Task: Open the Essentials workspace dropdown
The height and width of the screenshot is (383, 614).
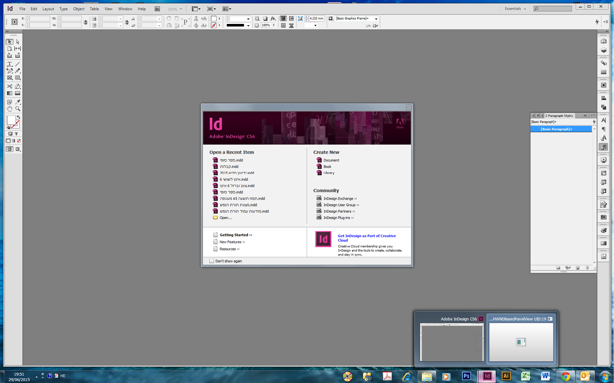Action: (x=515, y=9)
